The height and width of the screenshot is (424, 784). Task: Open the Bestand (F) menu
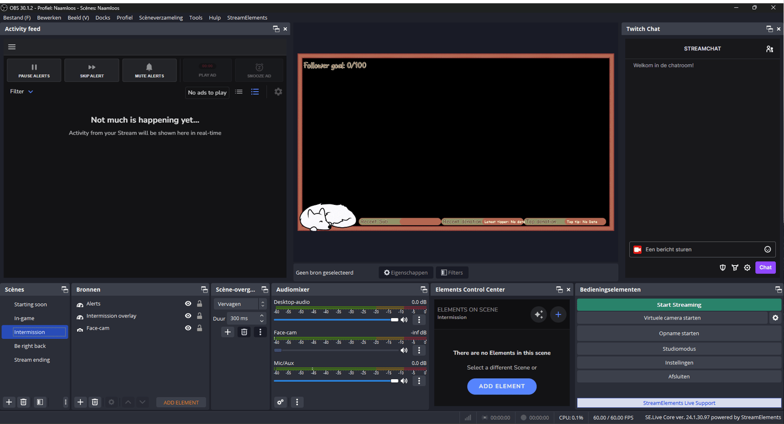click(17, 17)
